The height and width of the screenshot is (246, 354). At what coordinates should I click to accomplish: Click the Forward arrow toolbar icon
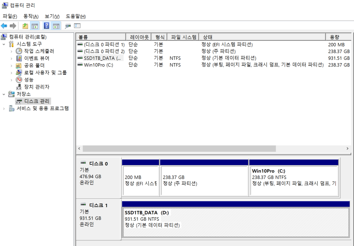tap(13, 26)
